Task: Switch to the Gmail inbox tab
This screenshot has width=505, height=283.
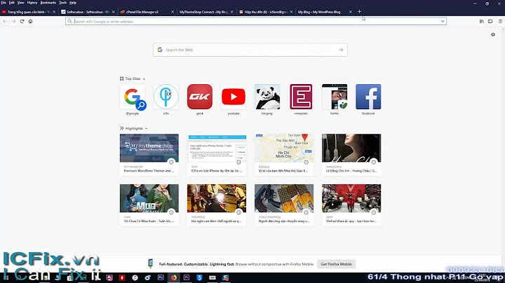Action: click(x=266, y=12)
